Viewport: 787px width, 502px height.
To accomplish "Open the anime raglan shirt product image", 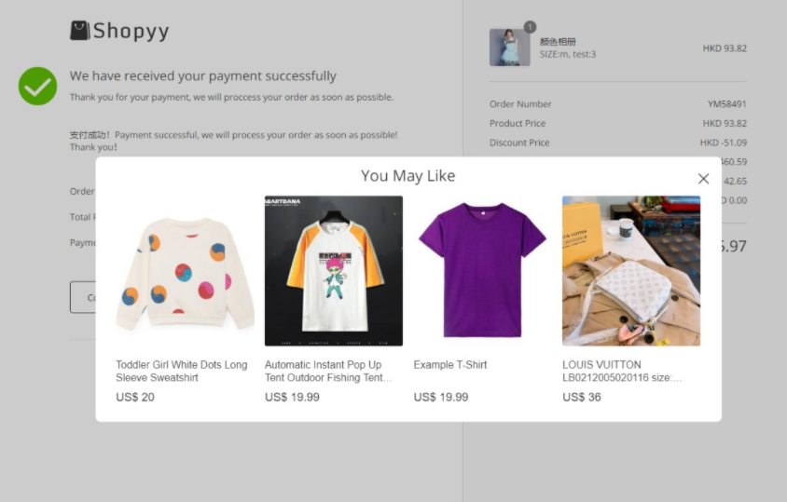I will pos(334,271).
